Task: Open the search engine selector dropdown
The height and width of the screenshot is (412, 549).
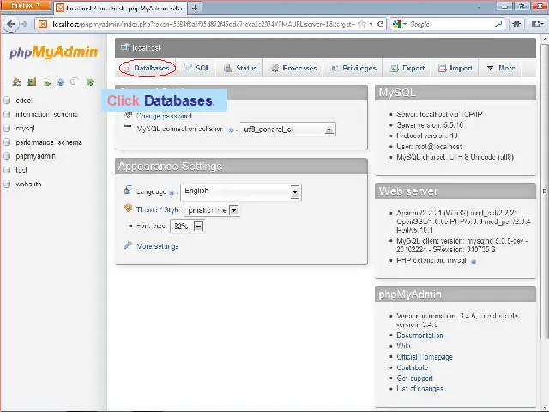Action: pos(400,24)
